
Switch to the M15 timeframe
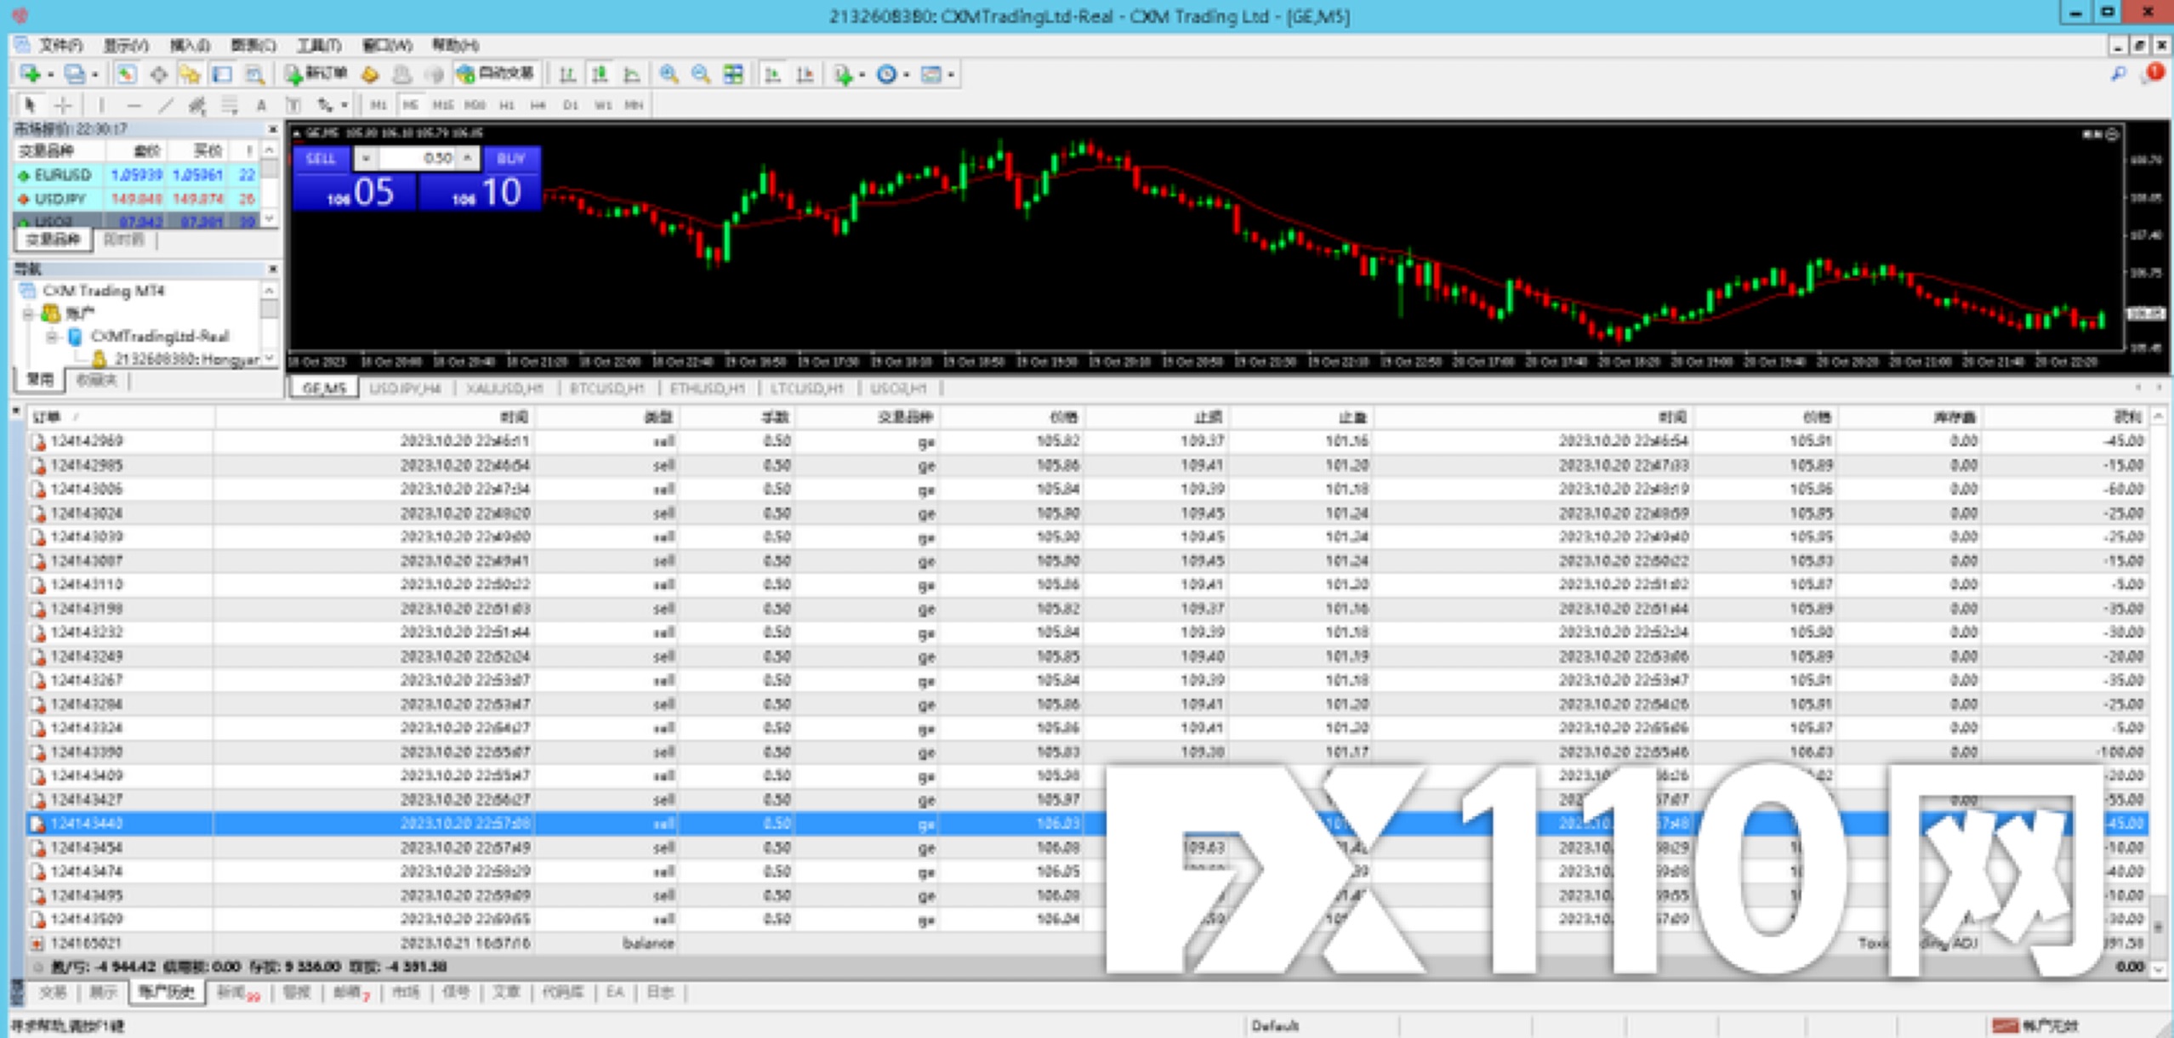pyautogui.click(x=443, y=105)
